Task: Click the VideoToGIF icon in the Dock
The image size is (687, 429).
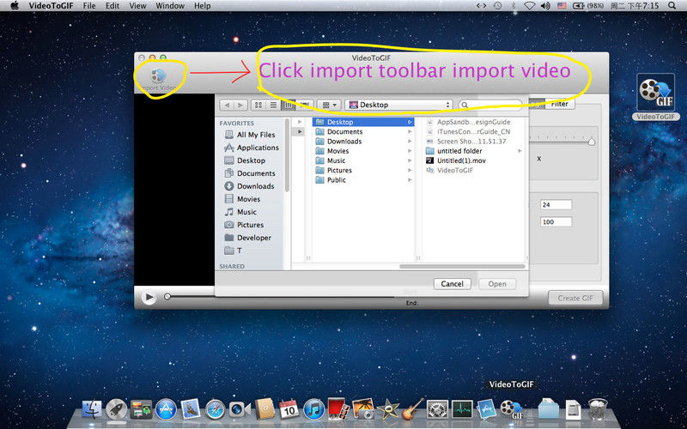Action: (512, 410)
